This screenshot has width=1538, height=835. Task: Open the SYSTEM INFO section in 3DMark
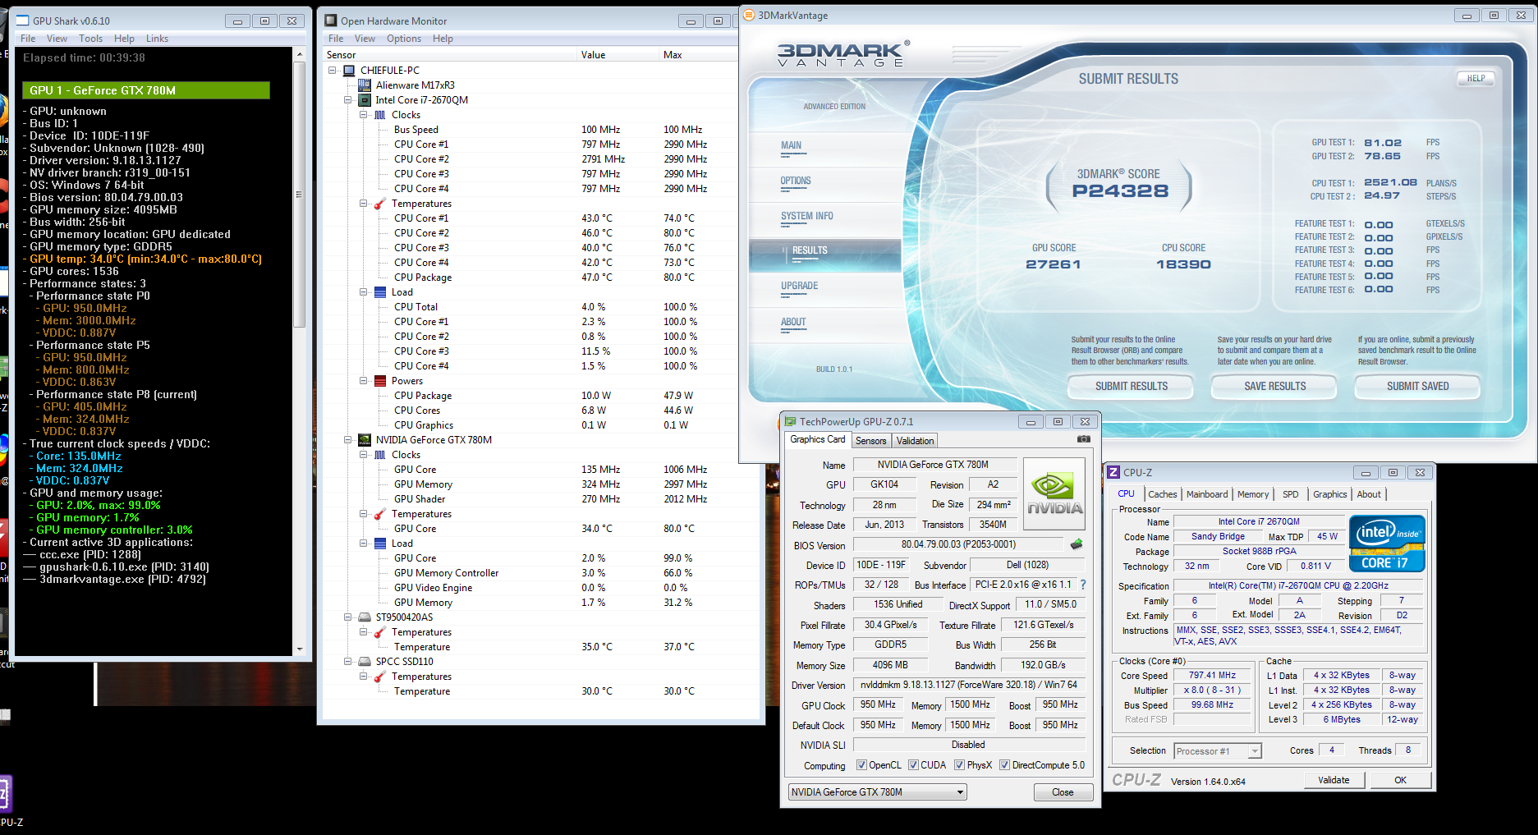coord(806,217)
